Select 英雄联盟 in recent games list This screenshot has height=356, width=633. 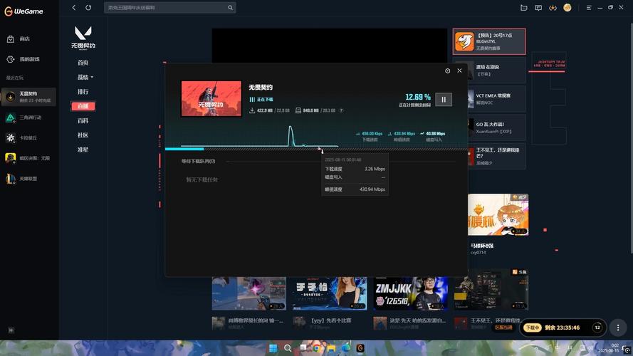click(x=28, y=179)
